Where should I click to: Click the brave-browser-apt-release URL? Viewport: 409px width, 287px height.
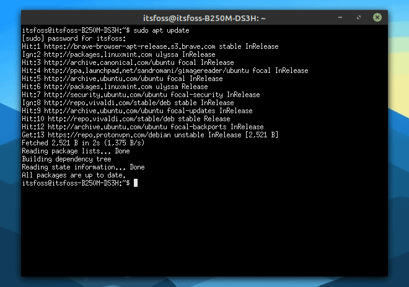pyautogui.click(x=130, y=46)
